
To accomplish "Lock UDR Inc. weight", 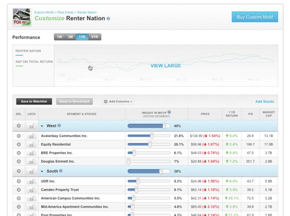I will click(x=31, y=181).
